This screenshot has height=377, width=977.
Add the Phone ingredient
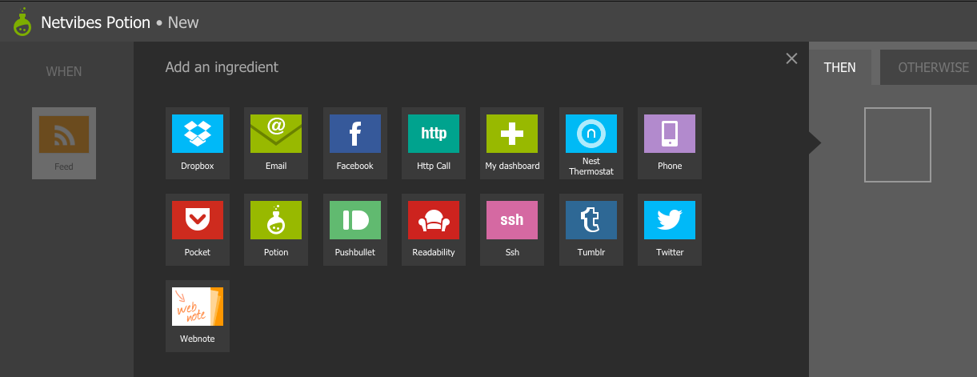pyautogui.click(x=670, y=143)
